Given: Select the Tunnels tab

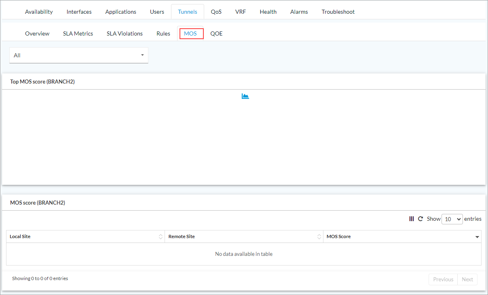Looking at the screenshot, I should 188,12.
